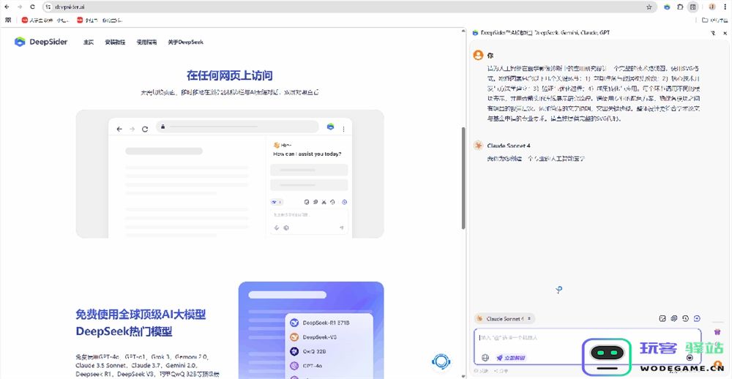Click the webpage vertical scrollbar
The image size is (732, 379).
463,176
